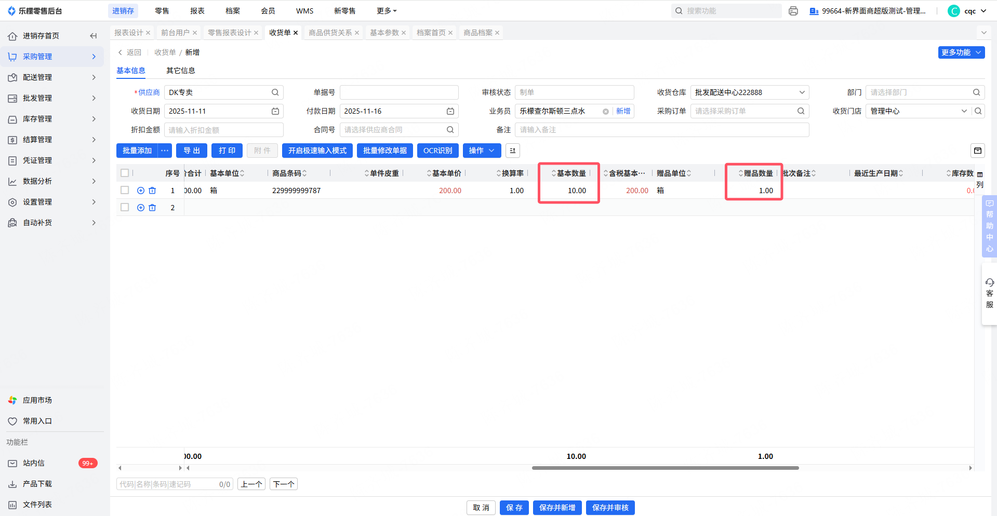Open the receiving date calendar picker
This screenshot has width=997, height=516.
pyautogui.click(x=275, y=111)
